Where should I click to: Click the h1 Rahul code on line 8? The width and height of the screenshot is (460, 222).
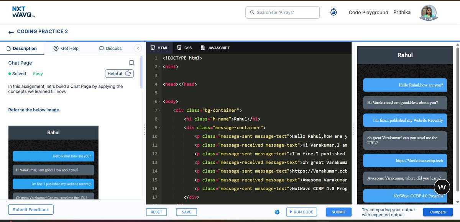point(222,119)
